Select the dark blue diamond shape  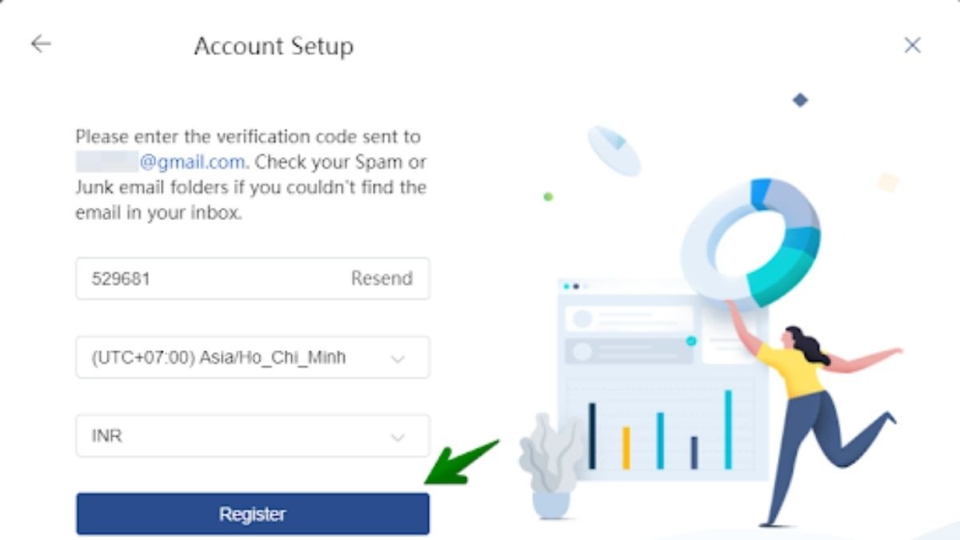coord(800,100)
